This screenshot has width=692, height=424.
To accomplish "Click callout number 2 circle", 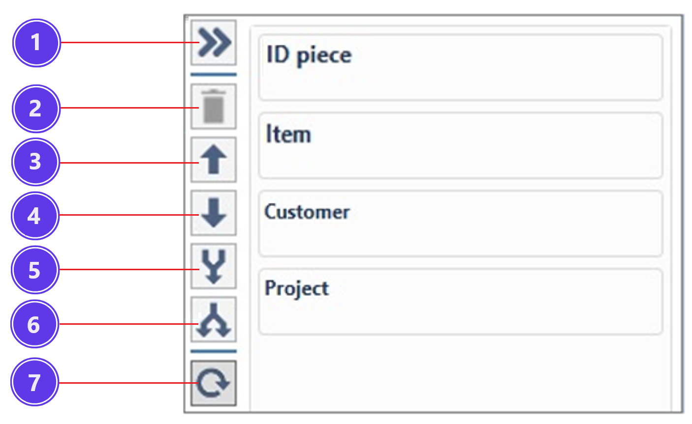I will click(36, 109).
